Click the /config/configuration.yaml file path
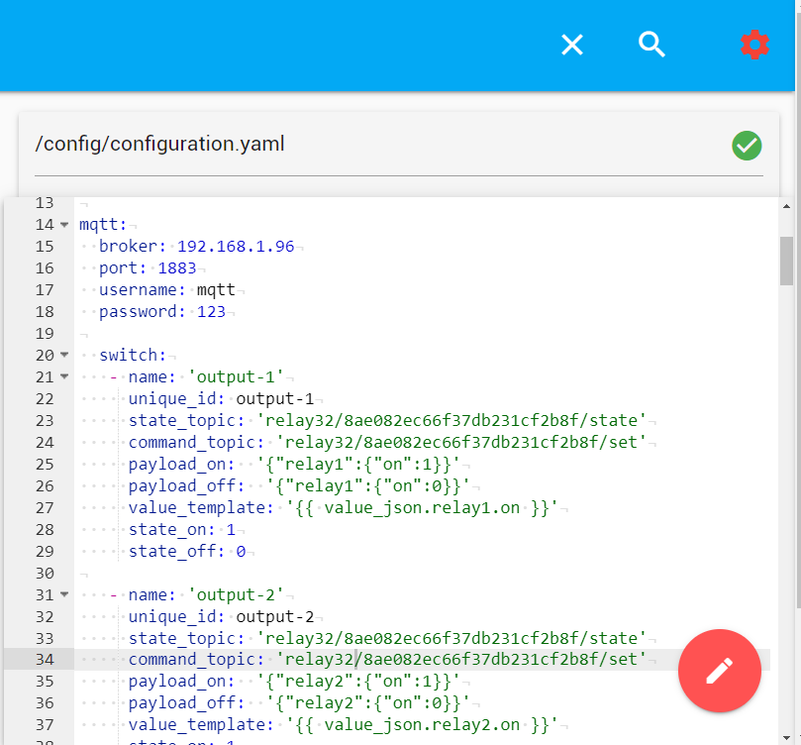Viewport: 801px width, 745px height. point(159,145)
